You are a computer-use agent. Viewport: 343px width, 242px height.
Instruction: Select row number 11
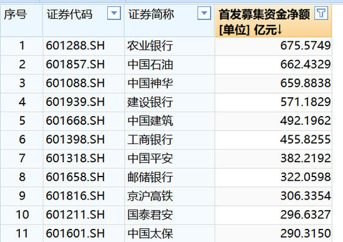(22, 234)
